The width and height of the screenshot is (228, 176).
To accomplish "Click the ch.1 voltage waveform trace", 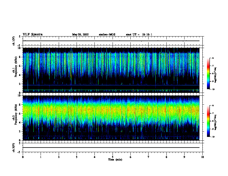I will tap(111, 41).
